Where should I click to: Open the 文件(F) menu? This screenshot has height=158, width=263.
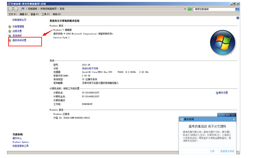click(12, 14)
